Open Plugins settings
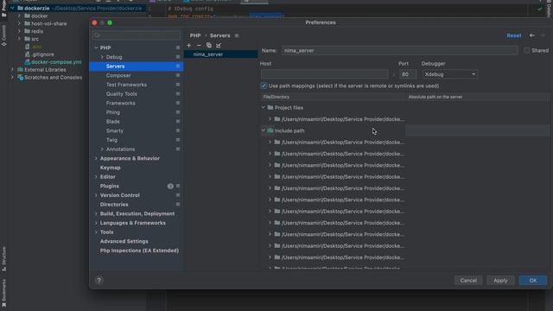 point(110,186)
